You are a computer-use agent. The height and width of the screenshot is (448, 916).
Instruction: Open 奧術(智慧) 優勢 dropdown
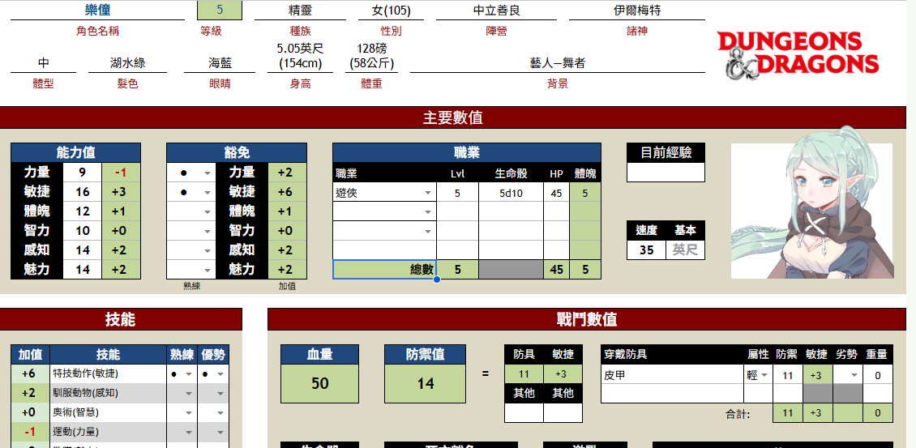pos(220,413)
